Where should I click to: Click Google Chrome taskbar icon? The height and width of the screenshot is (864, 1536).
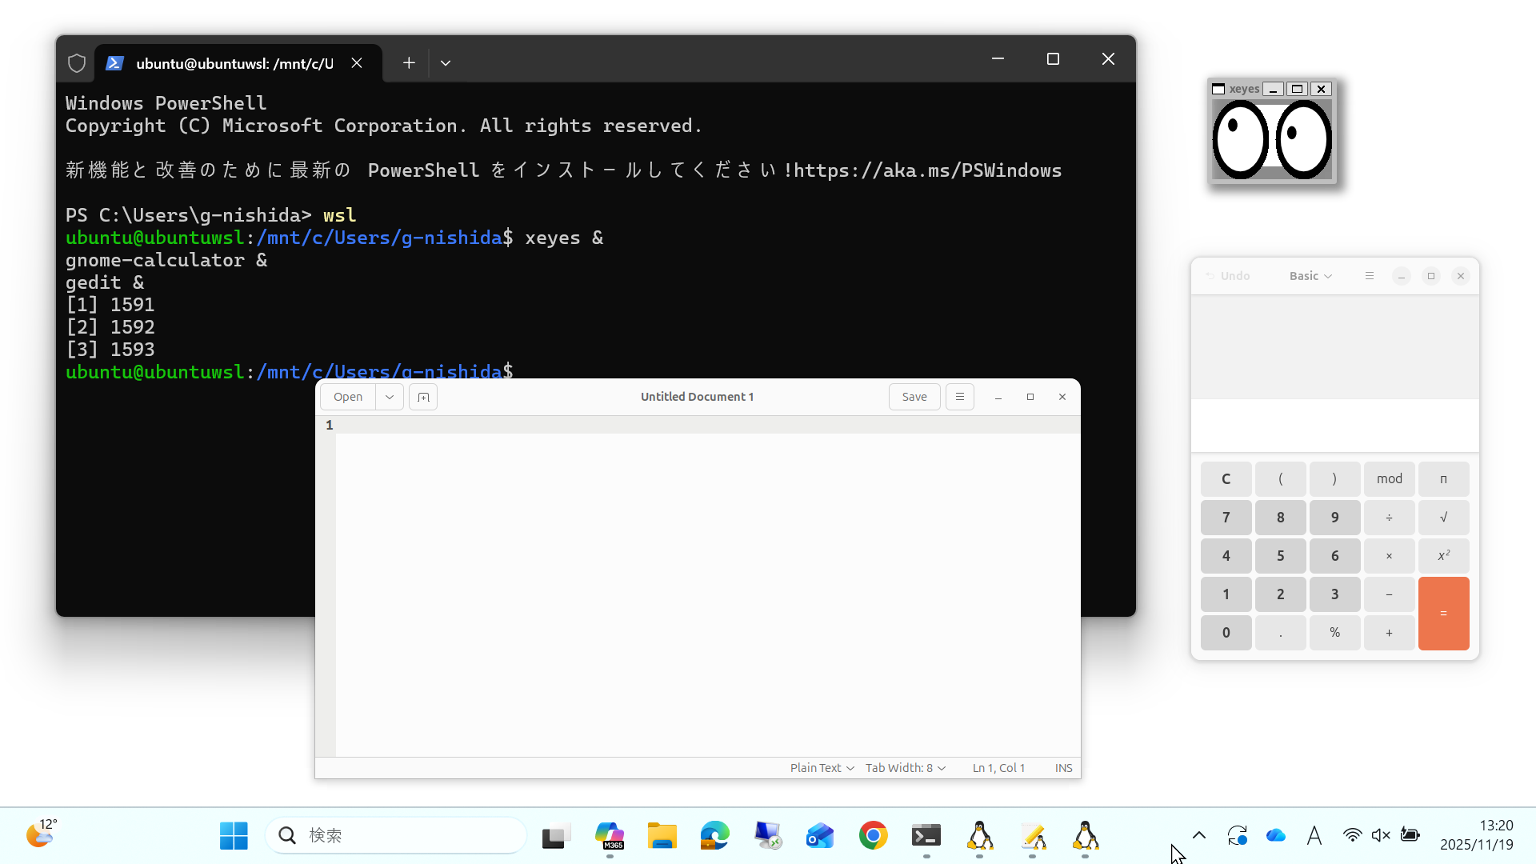(873, 836)
